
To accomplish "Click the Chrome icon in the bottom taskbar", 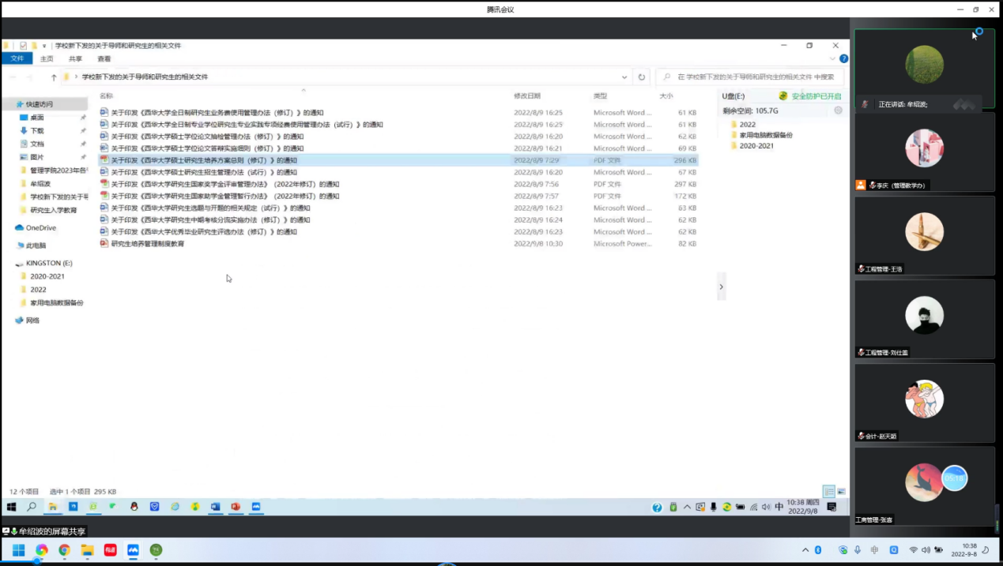I will pos(64,549).
